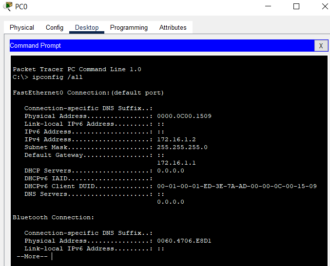
Task: Click the IPv4 address 172.16.1.2
Action: pyautogui.click(x=176, y=139)
